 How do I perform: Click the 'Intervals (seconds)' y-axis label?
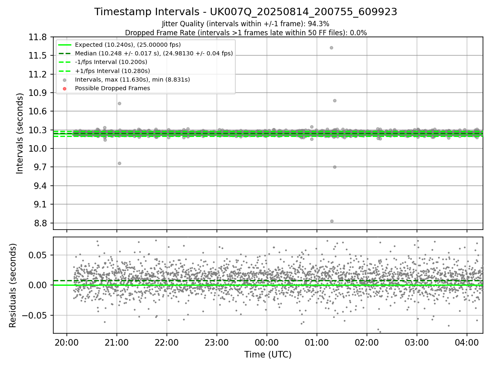[20, 133]
